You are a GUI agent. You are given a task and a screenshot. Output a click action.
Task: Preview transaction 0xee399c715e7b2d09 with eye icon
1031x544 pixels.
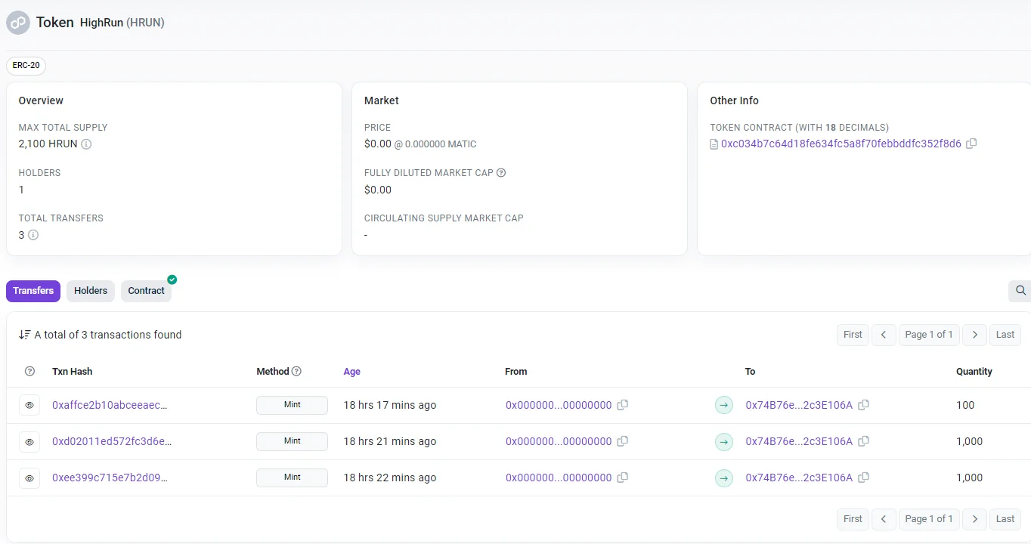click(29, 478)
